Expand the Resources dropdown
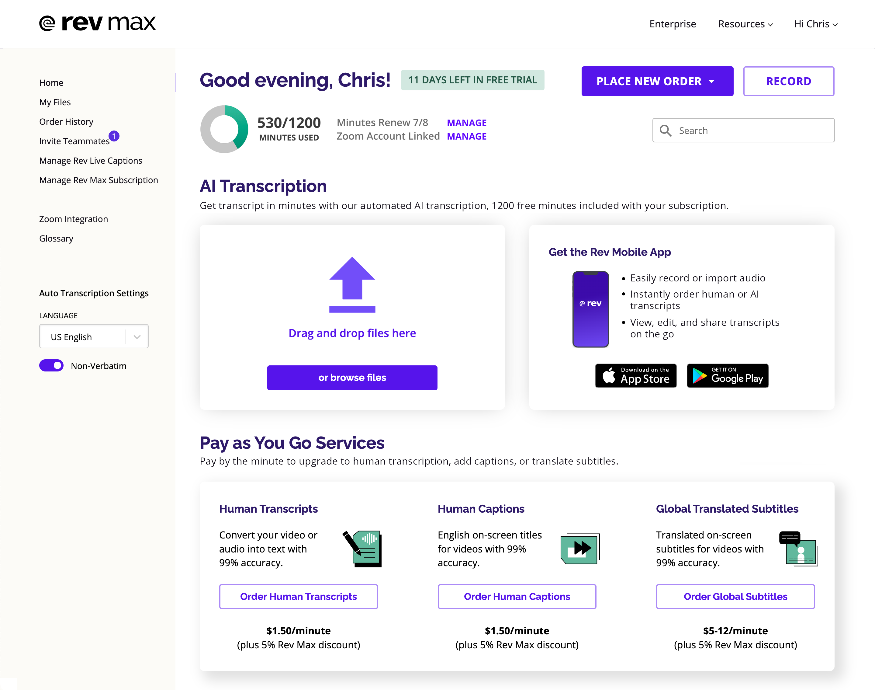This screenshot has width=875, height=690. point(745,24)
